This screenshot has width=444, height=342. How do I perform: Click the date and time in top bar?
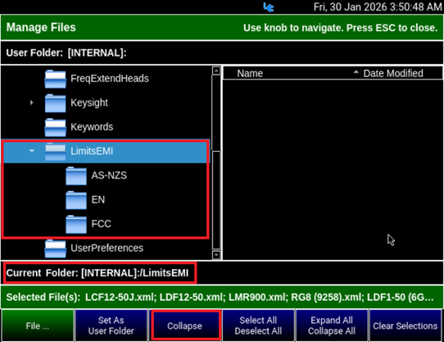(378, 7)
